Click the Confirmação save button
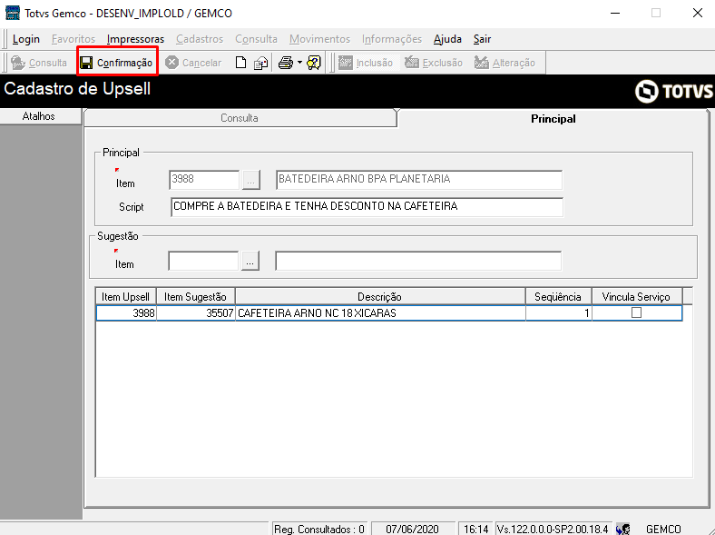The image size is (715, 535). click(x=117, y=63)
